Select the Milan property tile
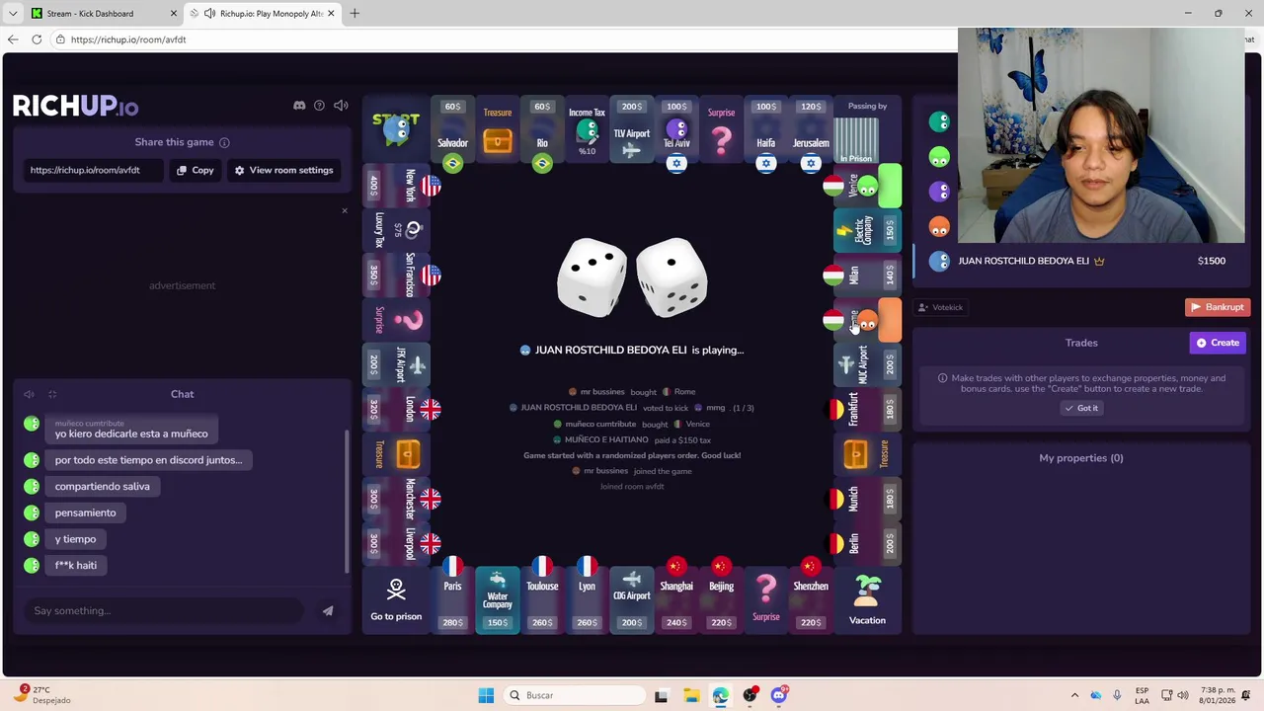 pos(867,276)
